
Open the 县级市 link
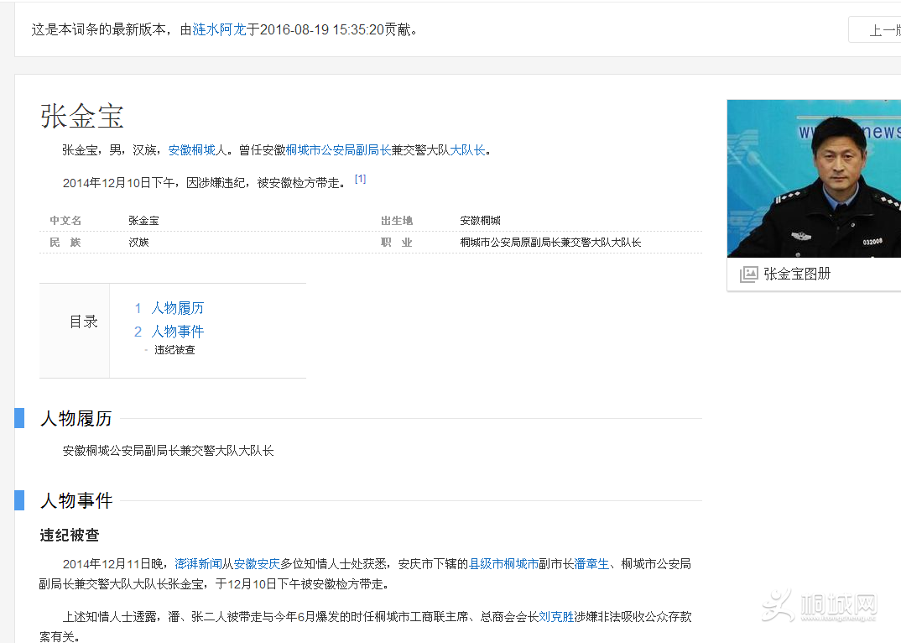(486, 564)
